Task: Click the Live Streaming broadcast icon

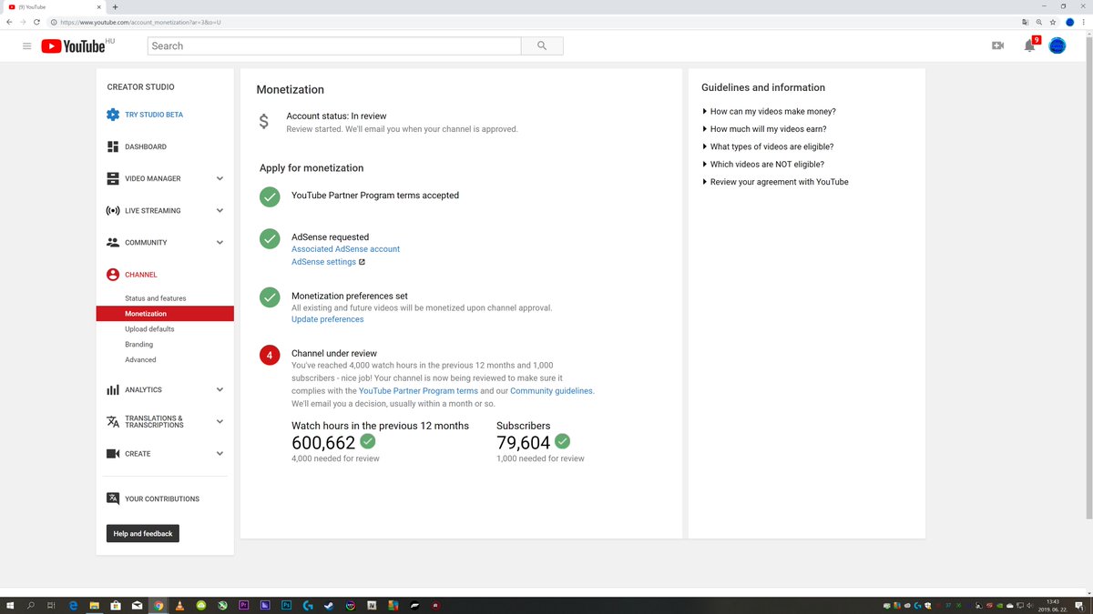Action: (x=113, y=210)
